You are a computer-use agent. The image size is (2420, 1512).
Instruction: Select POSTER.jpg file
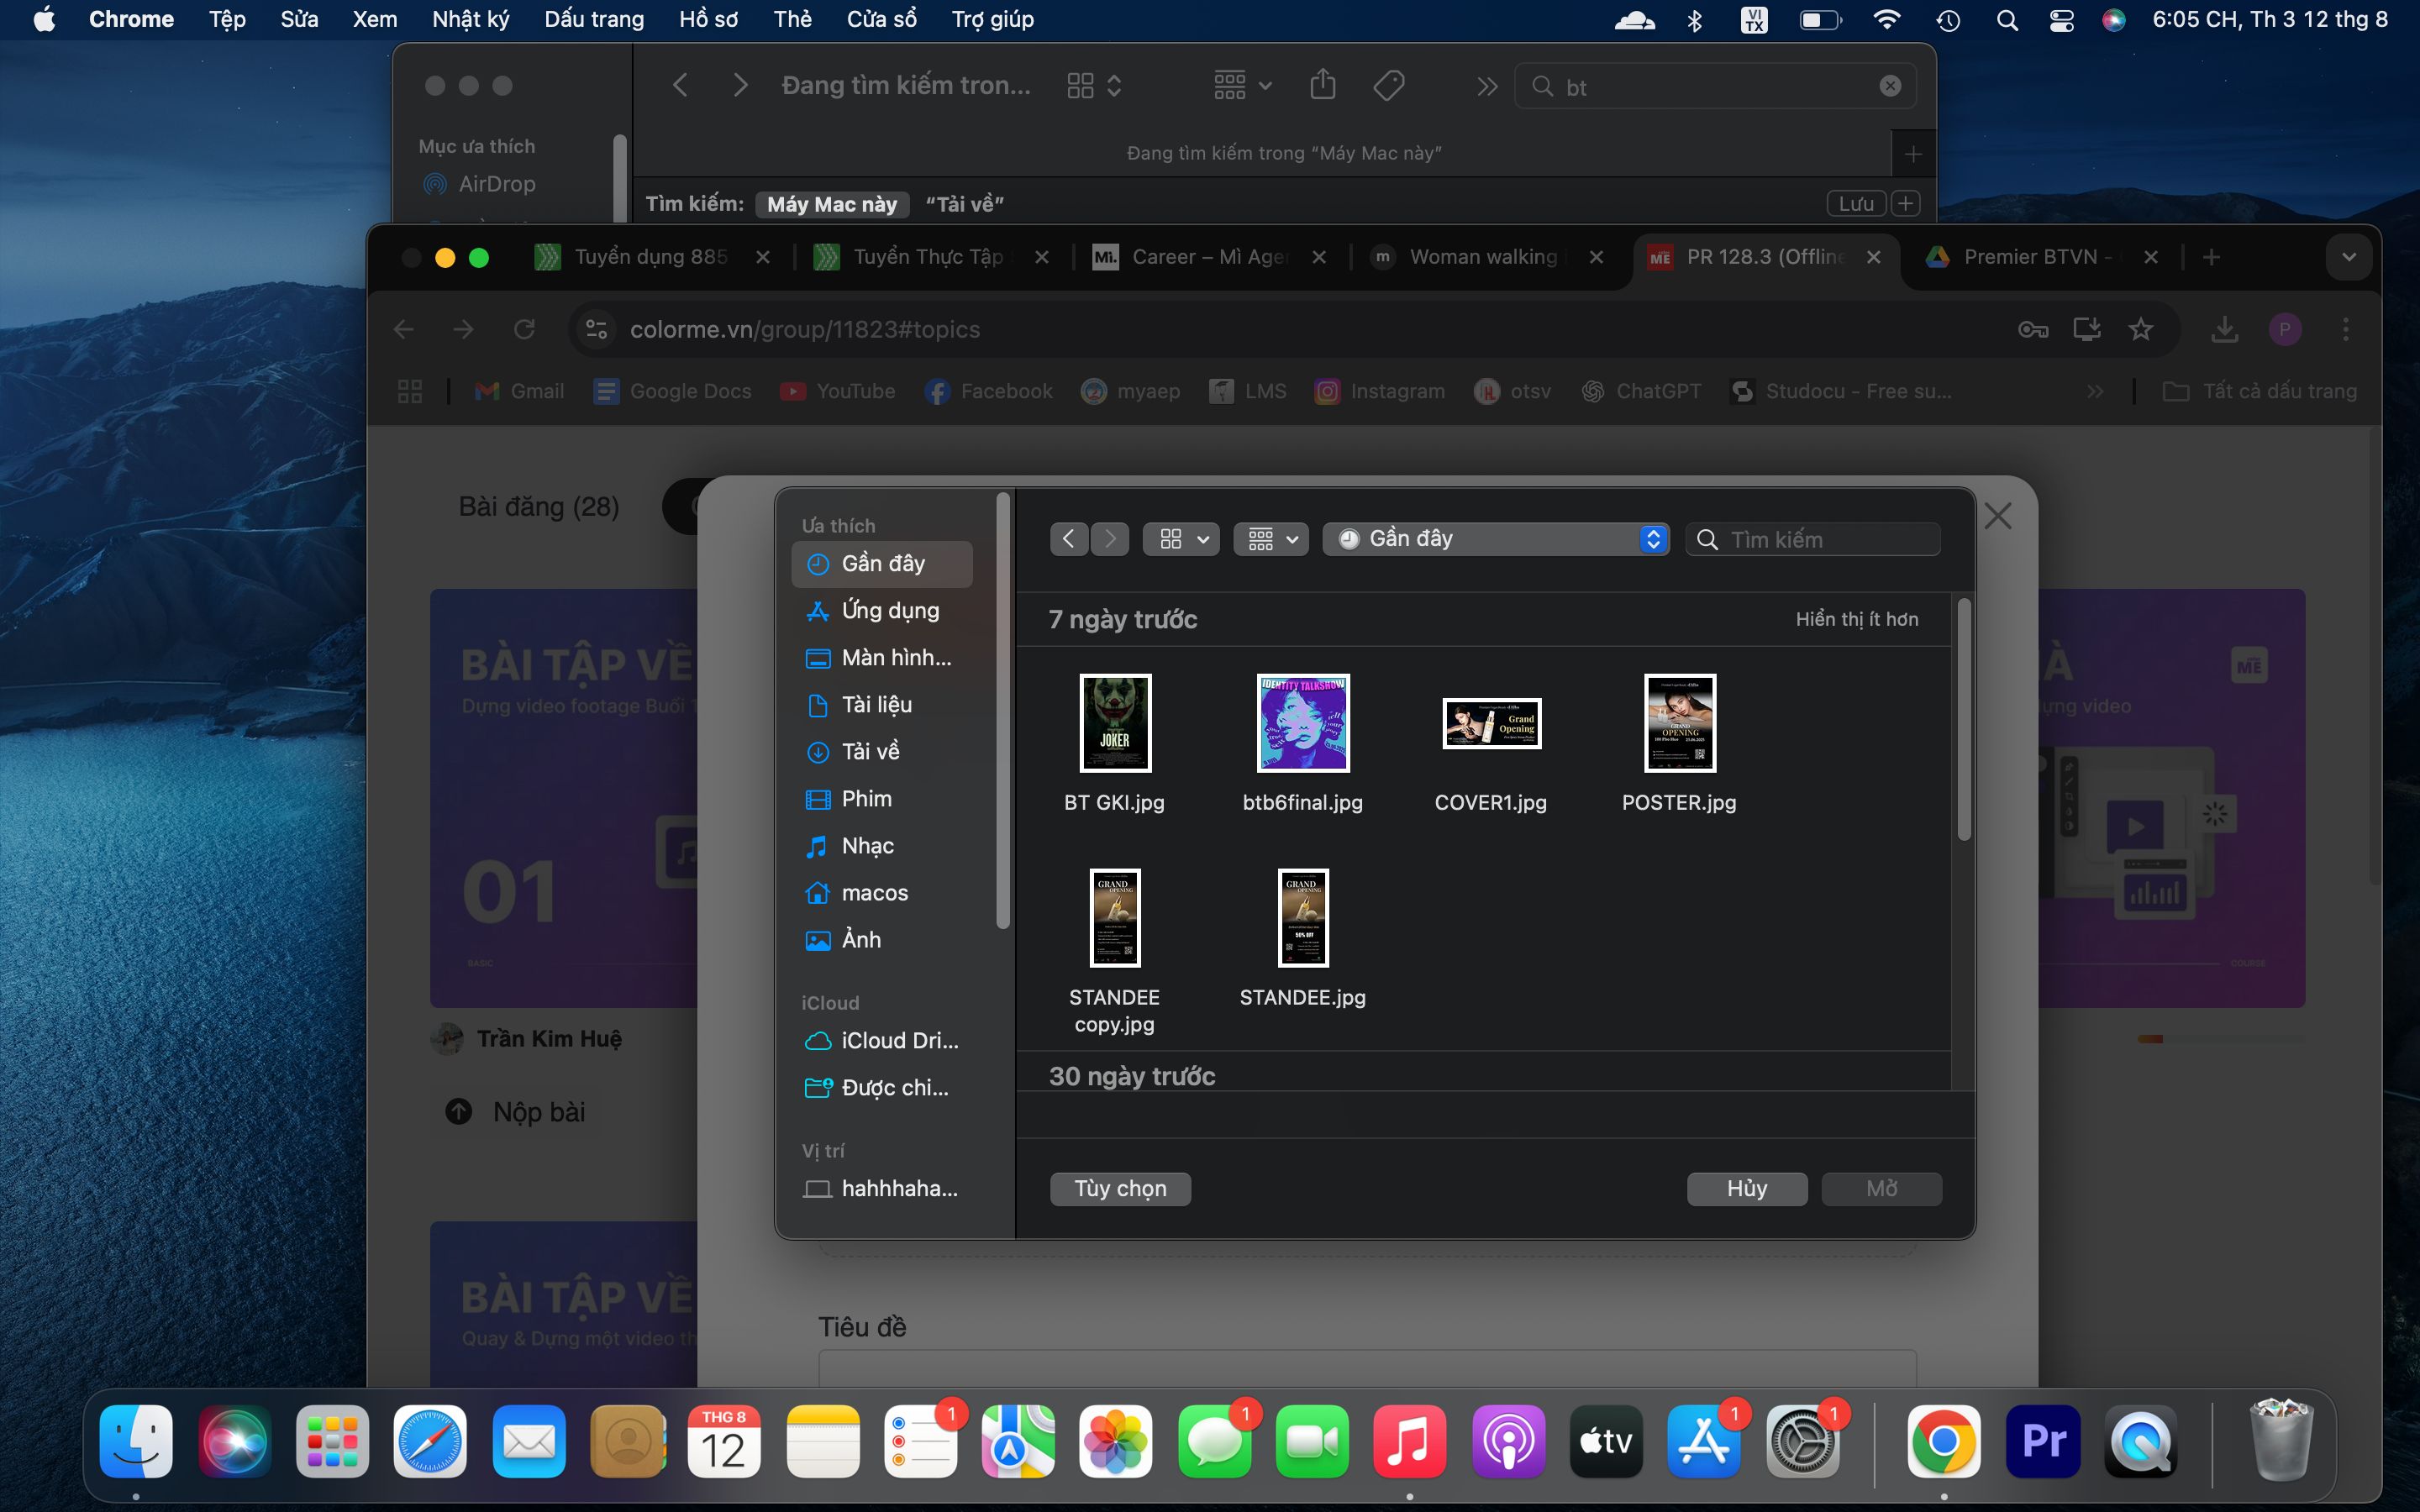[x=1679, y=745]
